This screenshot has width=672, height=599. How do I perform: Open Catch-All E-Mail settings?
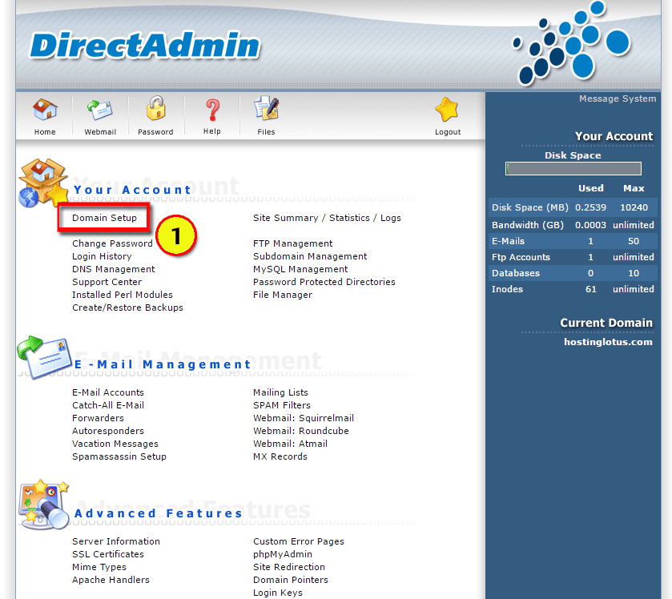tap(108, 405)
